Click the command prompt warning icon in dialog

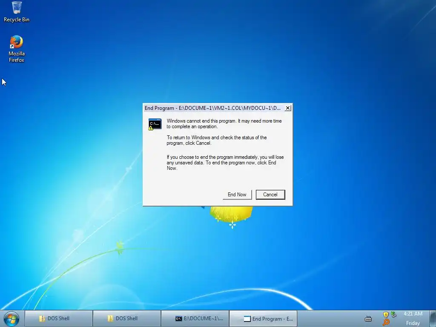[155, 124]
